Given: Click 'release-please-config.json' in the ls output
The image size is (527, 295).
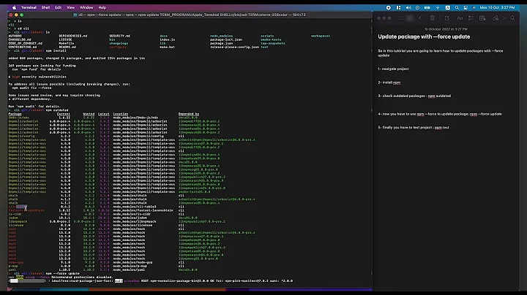Looking at the screenshot, I should point(235,47).
